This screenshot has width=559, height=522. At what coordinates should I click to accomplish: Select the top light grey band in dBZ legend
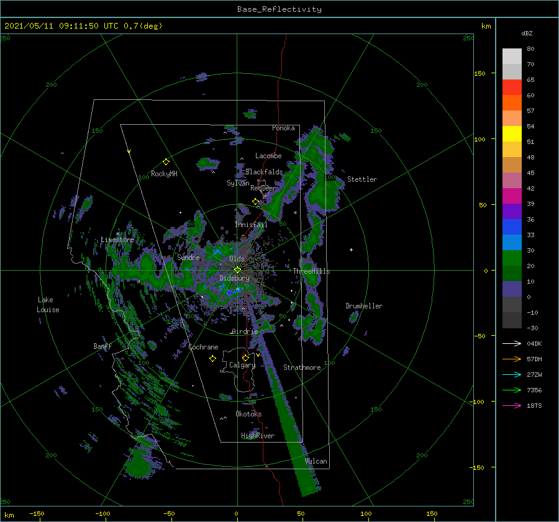coord(512,56)
